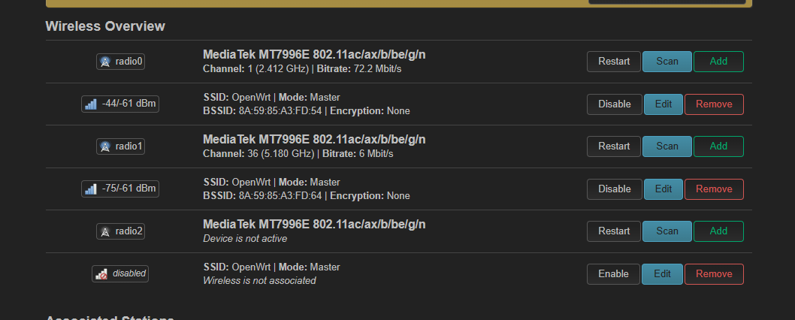Click the -44/-61 dBm signal strength icon
This screenshot has width=795, height=320.
click(91, 104)
